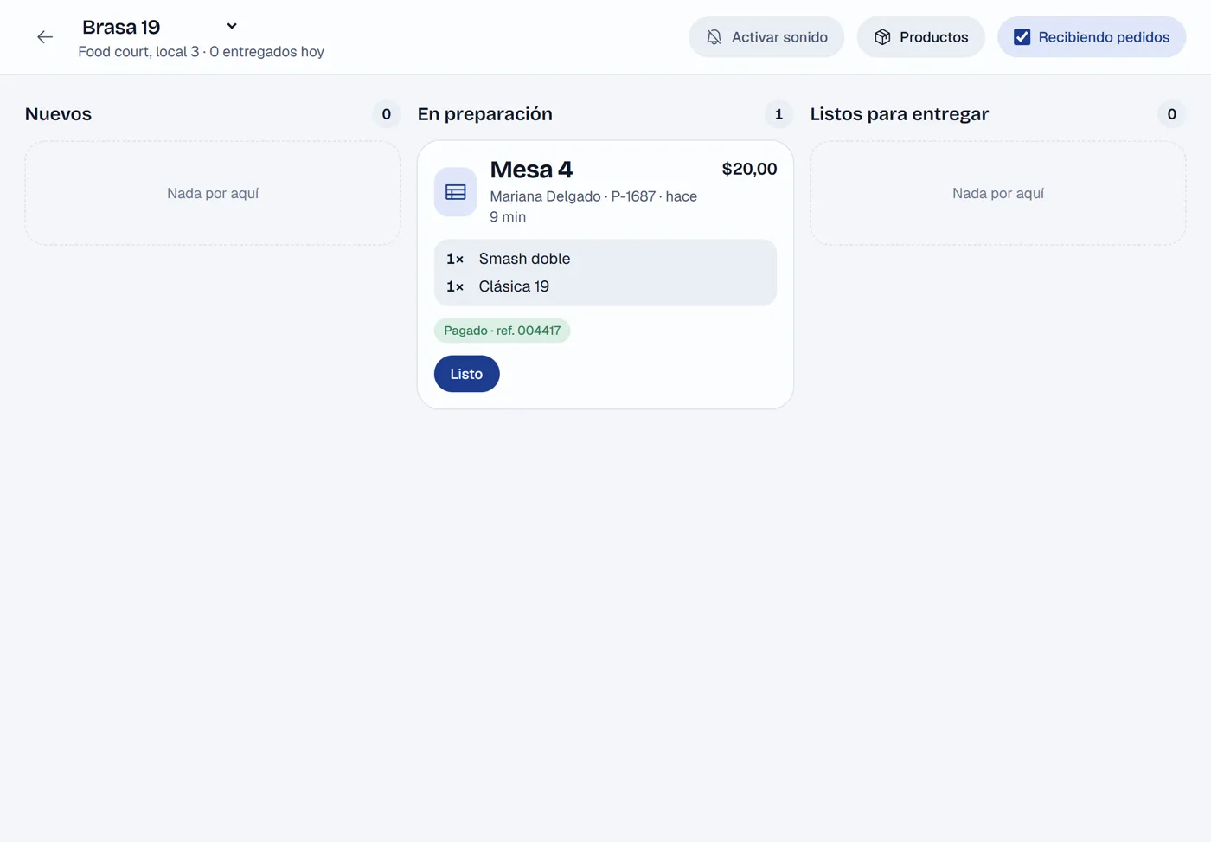The height and width of the screenshot is (842, 1211).
Task: Click Mariana Delgado order details line
Action: pyautogui.click(x=593, y=207)
